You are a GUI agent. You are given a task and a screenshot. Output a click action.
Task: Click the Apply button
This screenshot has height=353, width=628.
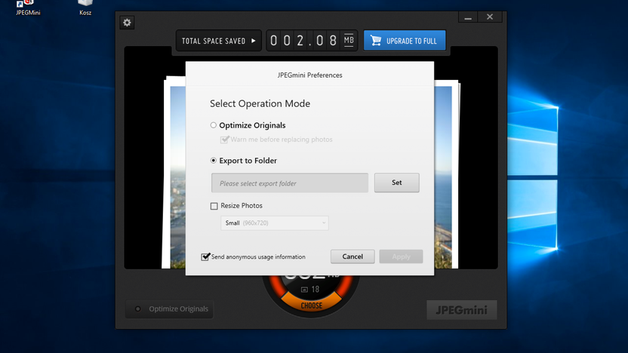coord(401,256)
